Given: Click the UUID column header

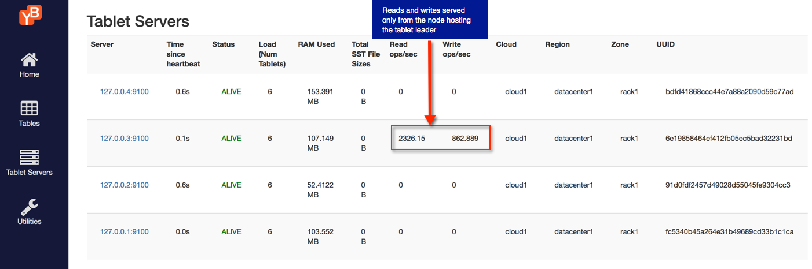Looking at the screenshot, I should pos(665,44).
